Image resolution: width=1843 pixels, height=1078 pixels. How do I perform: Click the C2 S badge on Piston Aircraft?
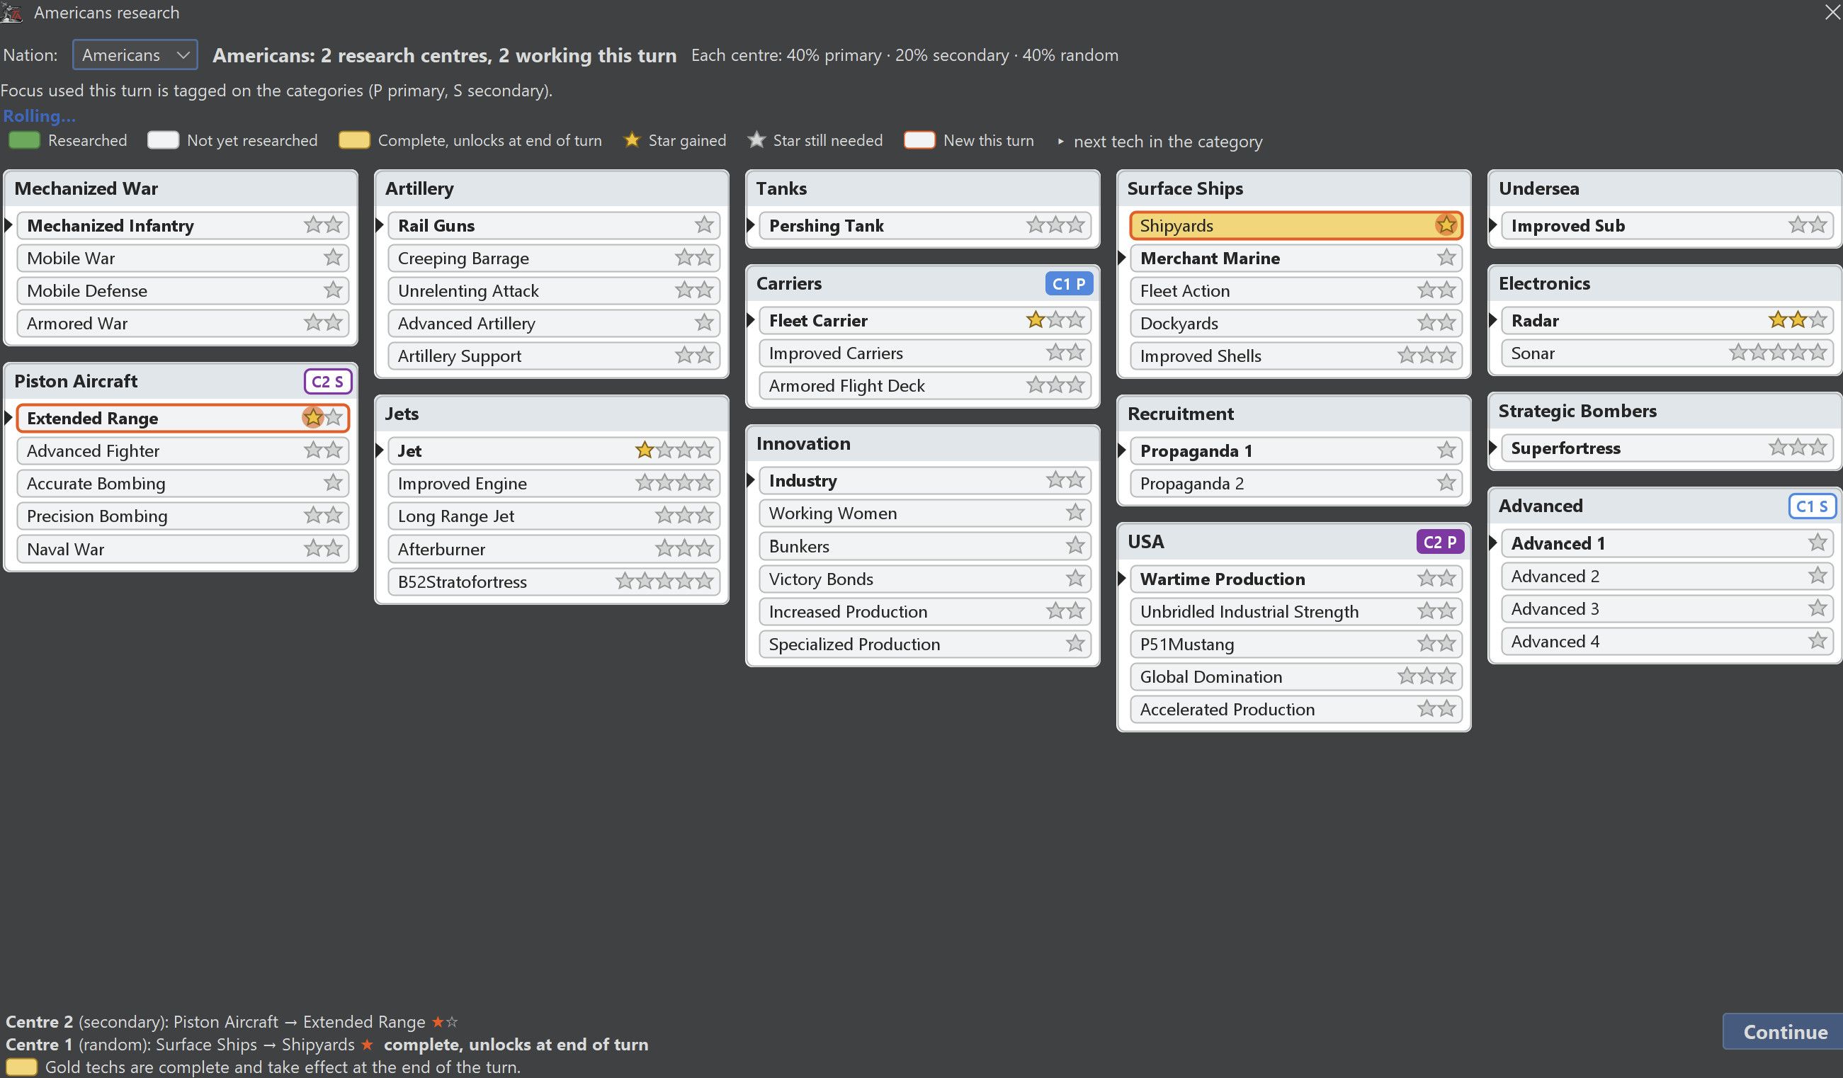[328, 381]
